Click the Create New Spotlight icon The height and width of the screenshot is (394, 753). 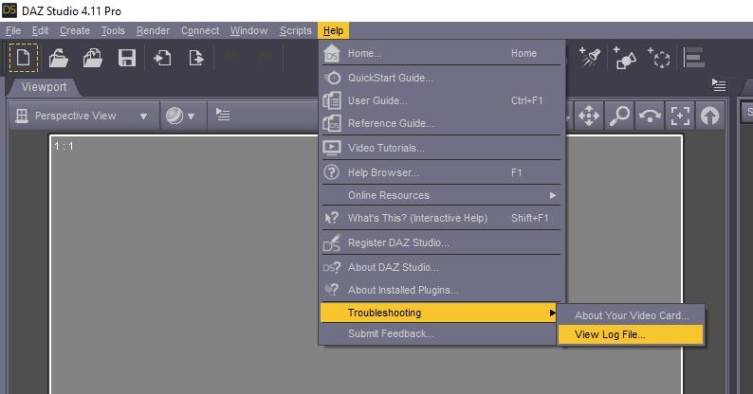tap(590, 57)
